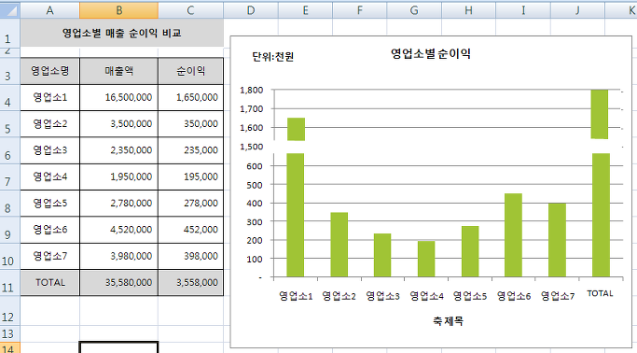The image size is (637, 353).
Task: Click the '영업소명' header cell
Action: tap(50, 71)
